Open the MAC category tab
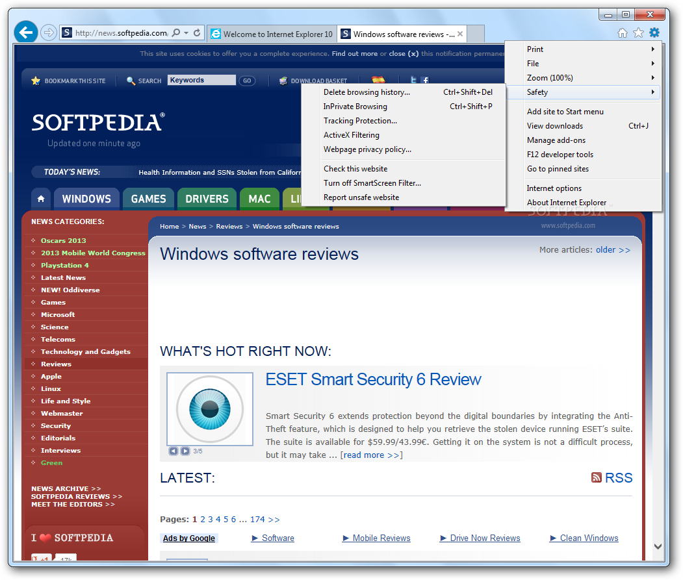Viewport: 683px width, 580px height. click(x=259, y=199)
